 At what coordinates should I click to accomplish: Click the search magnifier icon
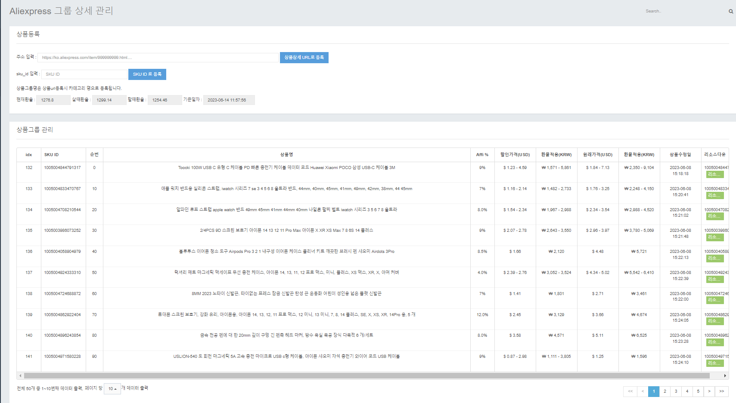(x=730, y=12)
